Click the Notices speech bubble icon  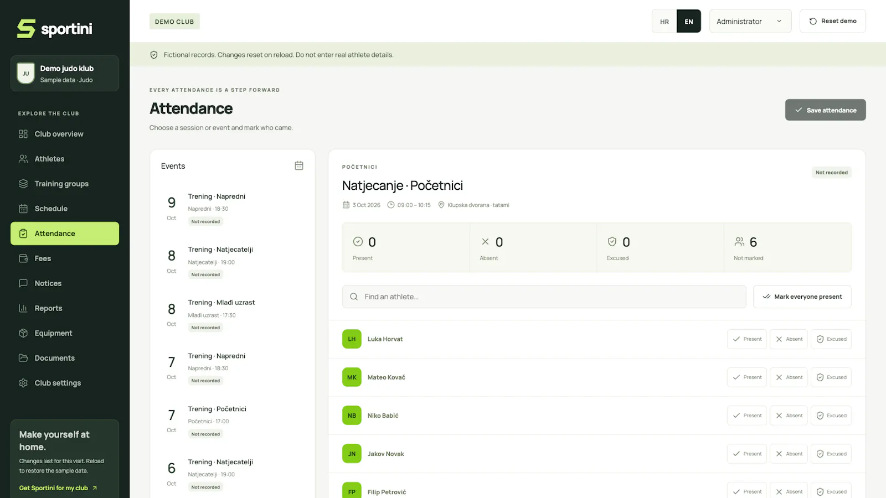tap(23, 283)
